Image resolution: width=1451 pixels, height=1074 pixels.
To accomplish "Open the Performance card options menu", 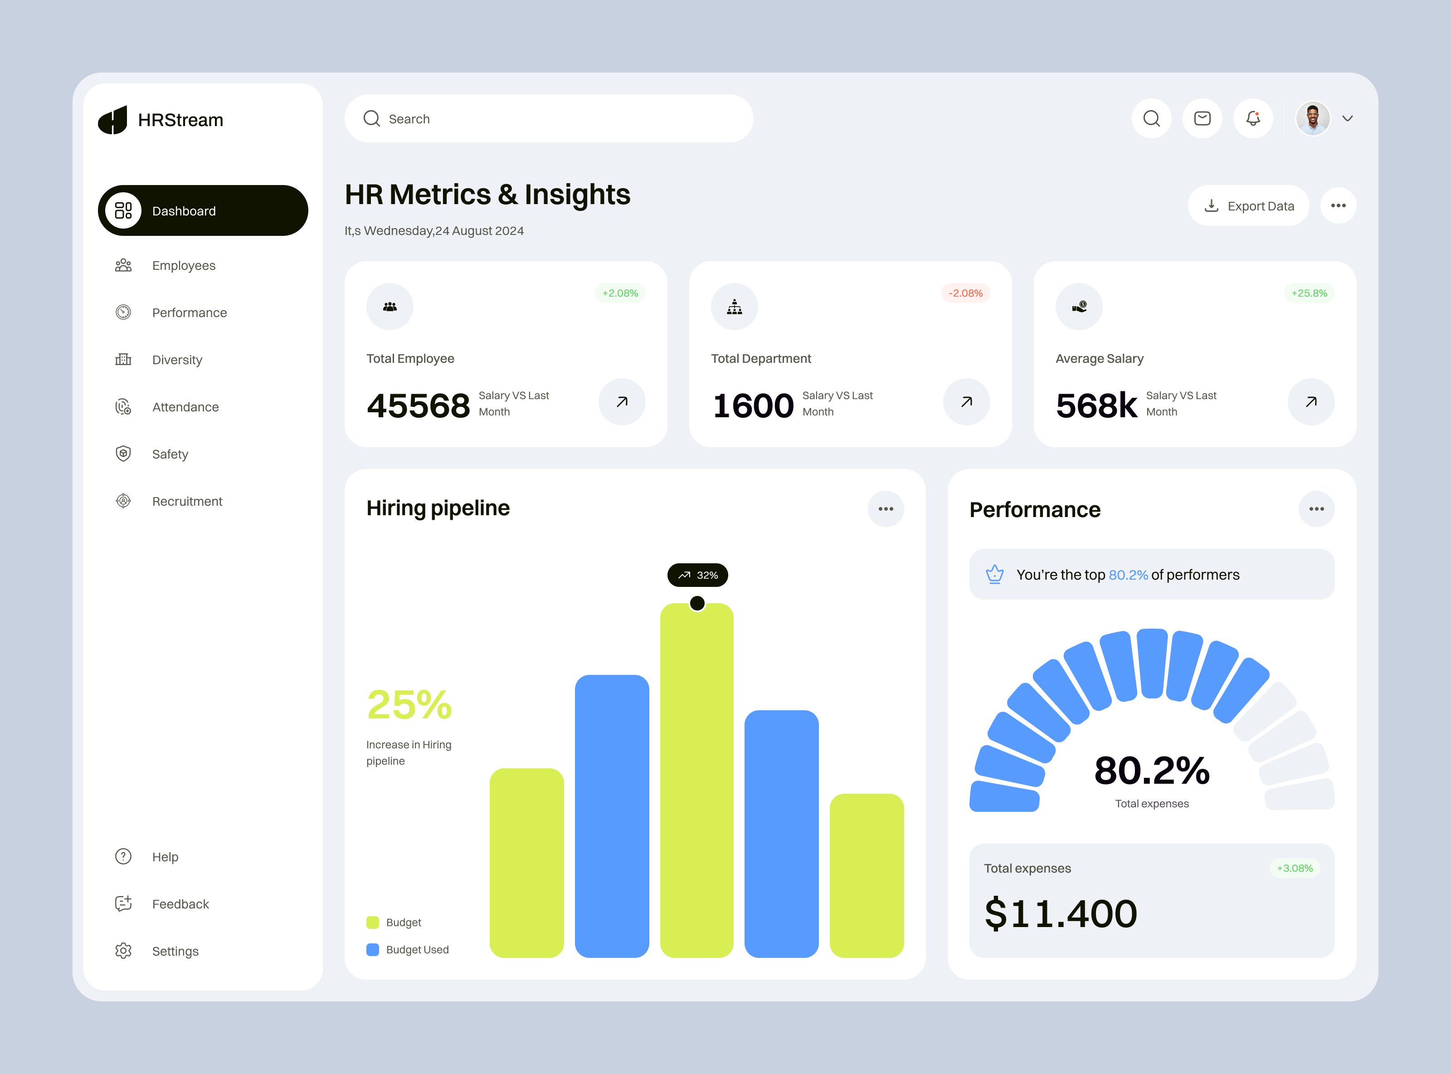I will coord(1316,509).
